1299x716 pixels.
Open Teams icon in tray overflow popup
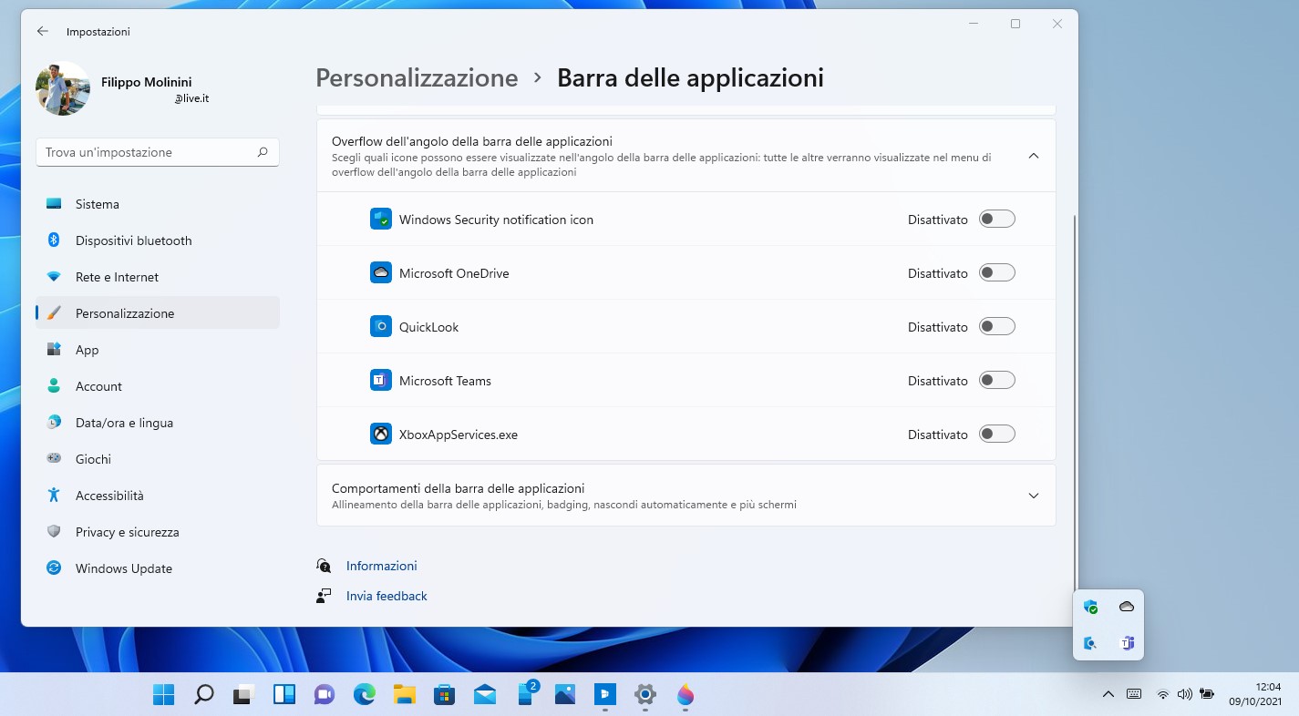[x=1127, y=643]
